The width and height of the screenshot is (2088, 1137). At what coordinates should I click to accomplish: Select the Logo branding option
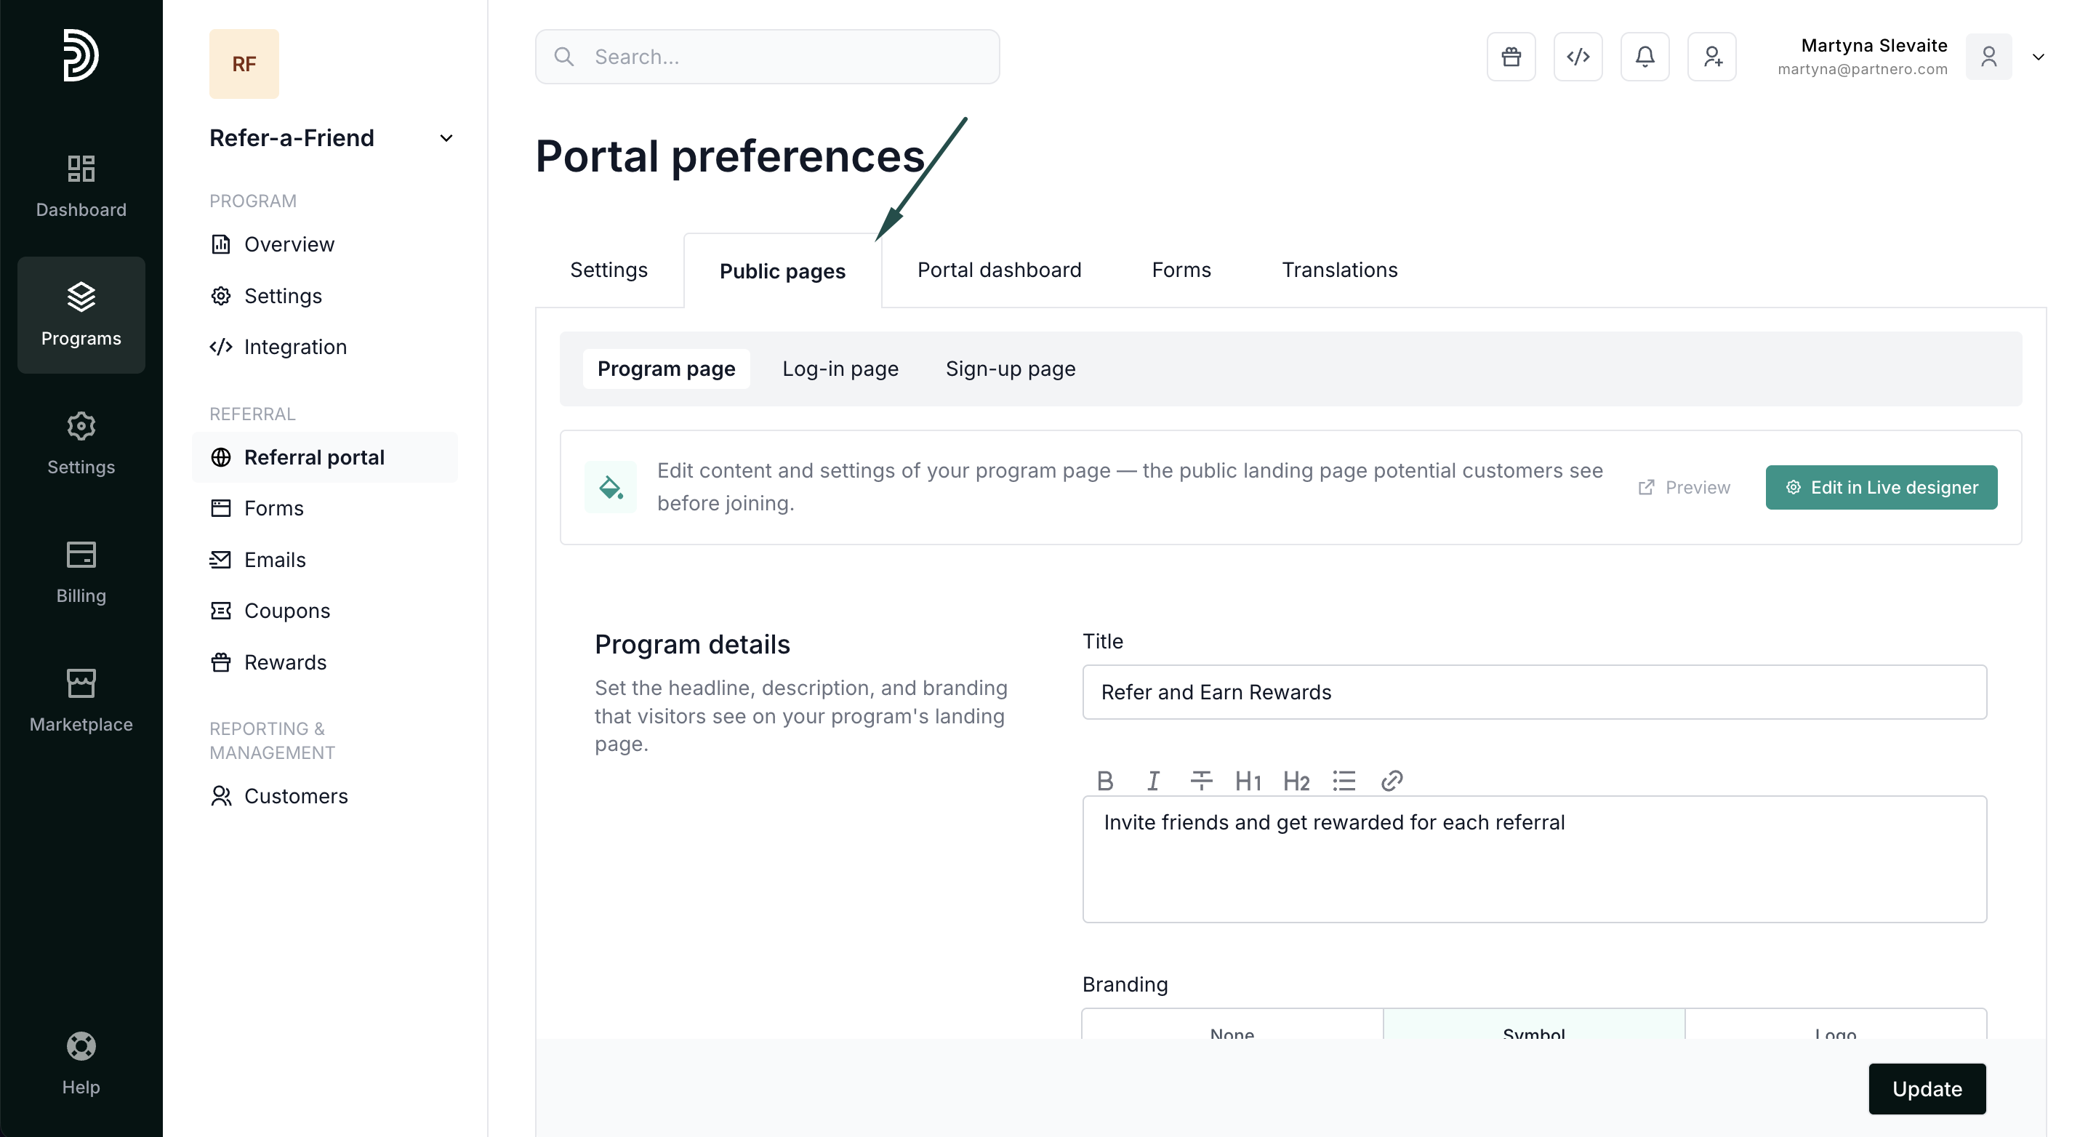click(1835, 1026)
